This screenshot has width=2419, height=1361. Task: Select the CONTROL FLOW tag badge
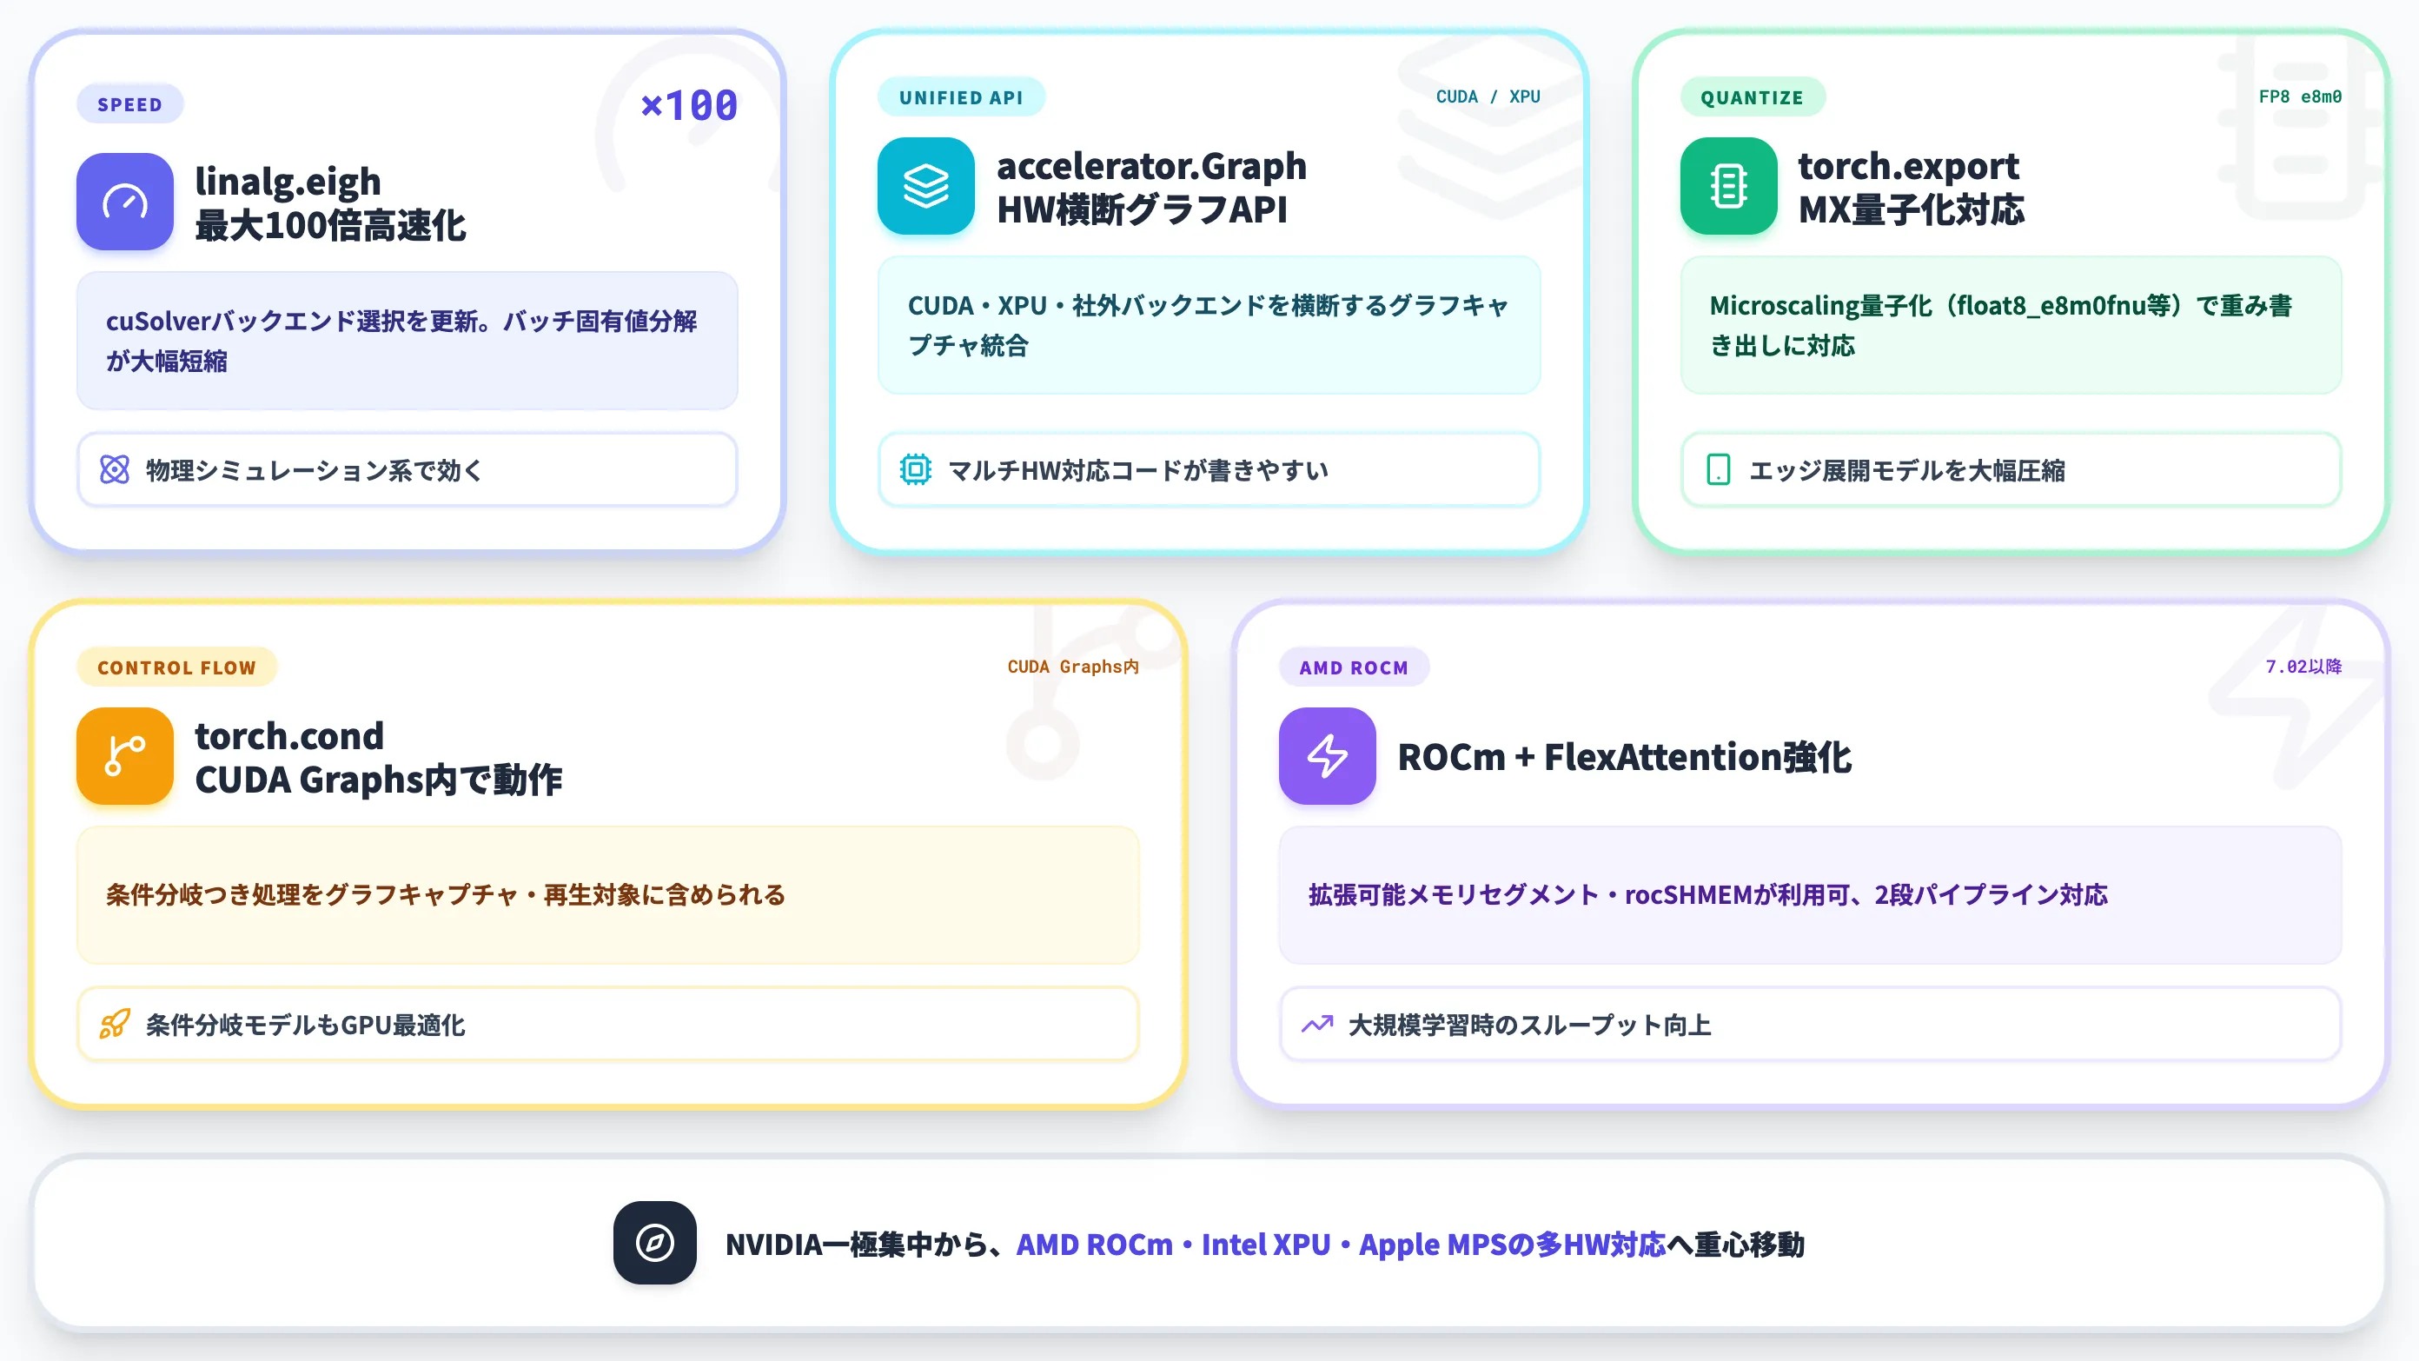[x=176, y=667]
